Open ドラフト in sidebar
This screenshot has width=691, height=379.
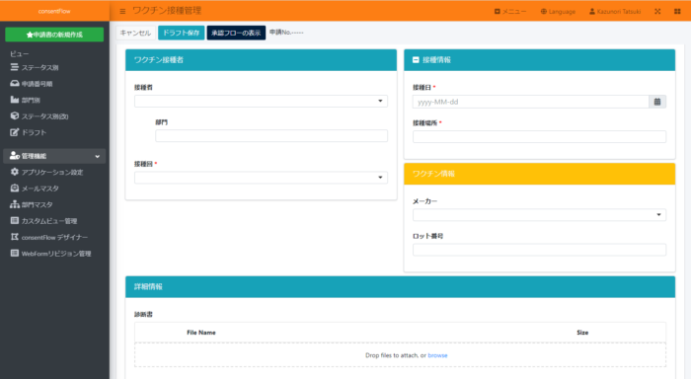point(29,132)
